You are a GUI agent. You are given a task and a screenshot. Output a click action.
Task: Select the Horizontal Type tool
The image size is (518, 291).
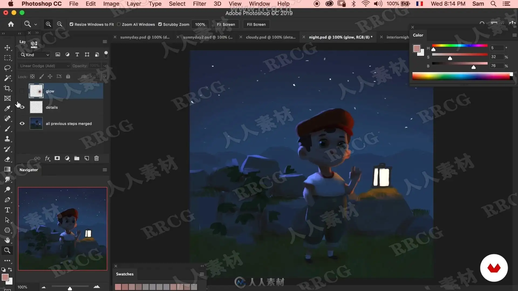click(x=7, y=210)
